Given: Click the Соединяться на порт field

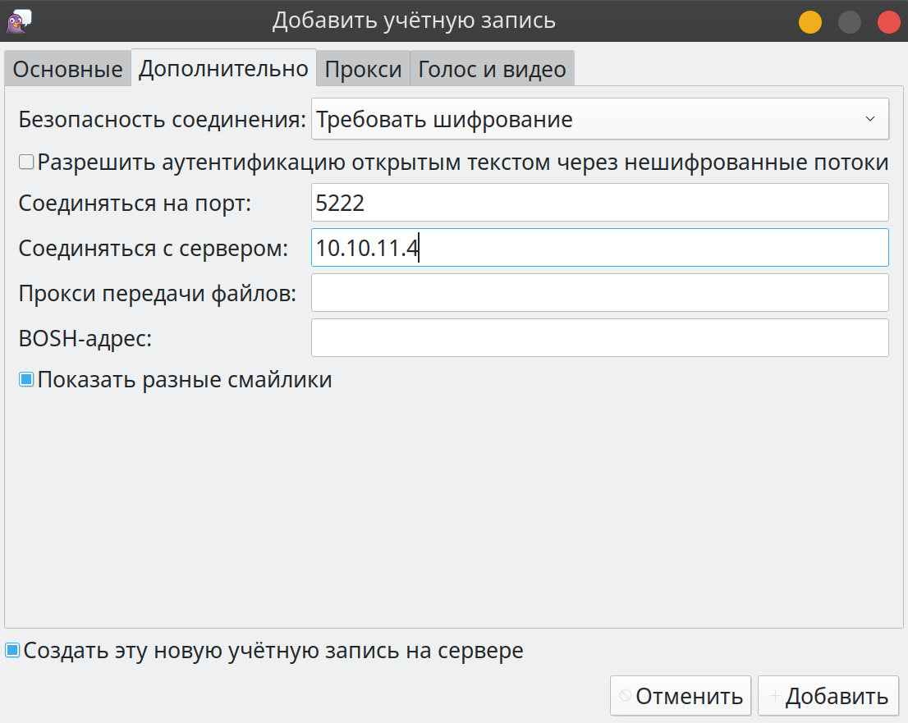Looking at the screenshot, I should pos(600,203).
